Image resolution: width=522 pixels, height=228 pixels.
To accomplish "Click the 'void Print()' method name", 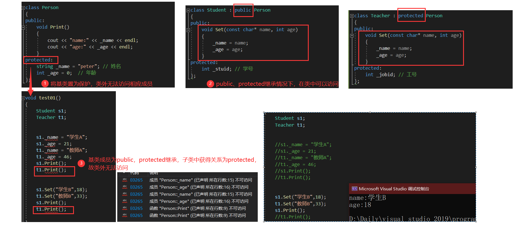I will (59, 27).
